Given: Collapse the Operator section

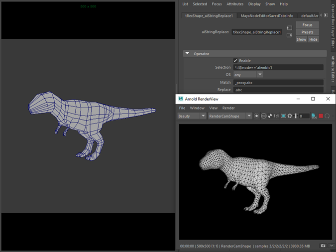Looking at the screenshot, I should click(187, 53).
